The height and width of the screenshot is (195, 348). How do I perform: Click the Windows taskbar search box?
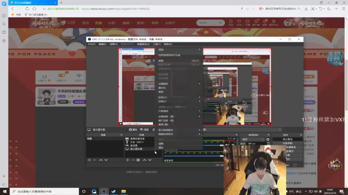tap(44, 191)
